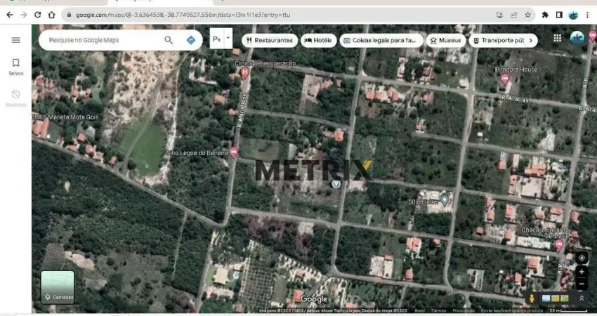Viewport: 597px width, 316px height.
Task: Click the browser address bar URL
Action: click(x=183, y=15)
